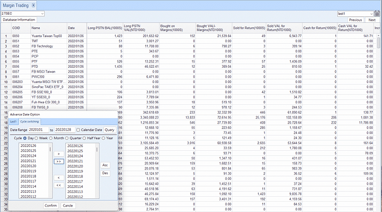Select the Quarter cycle radio button
This screenshot has width=382, height=212.
point(67,138)
